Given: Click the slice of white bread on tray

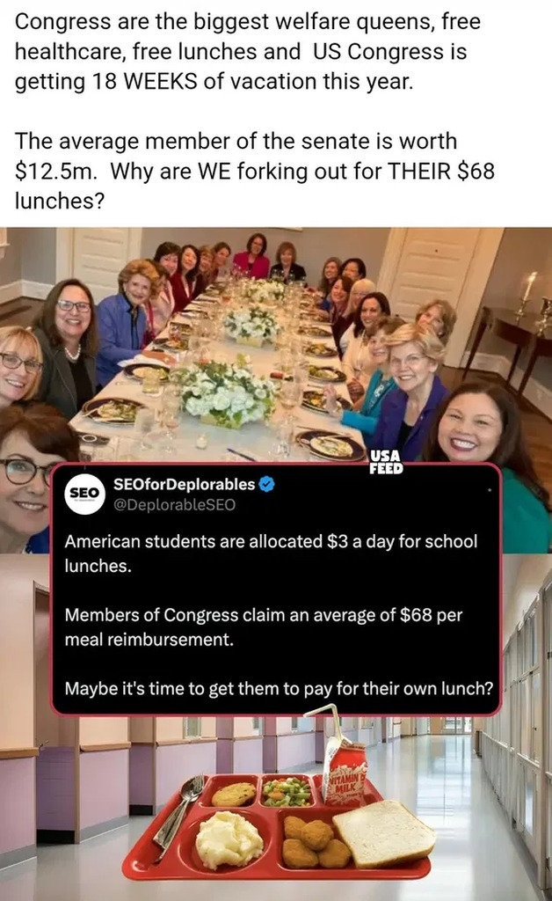Looking at the screenshot, I should click(383, 833).
